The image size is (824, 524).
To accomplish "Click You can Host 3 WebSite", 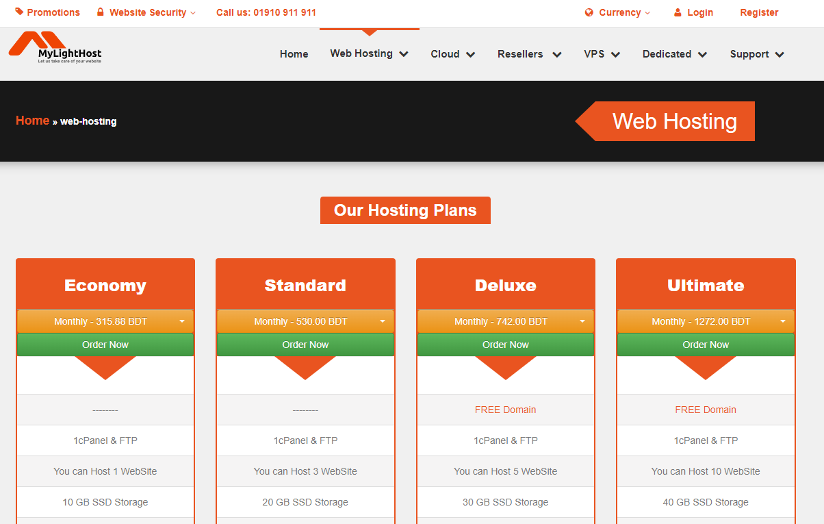I will click(305, 471).
